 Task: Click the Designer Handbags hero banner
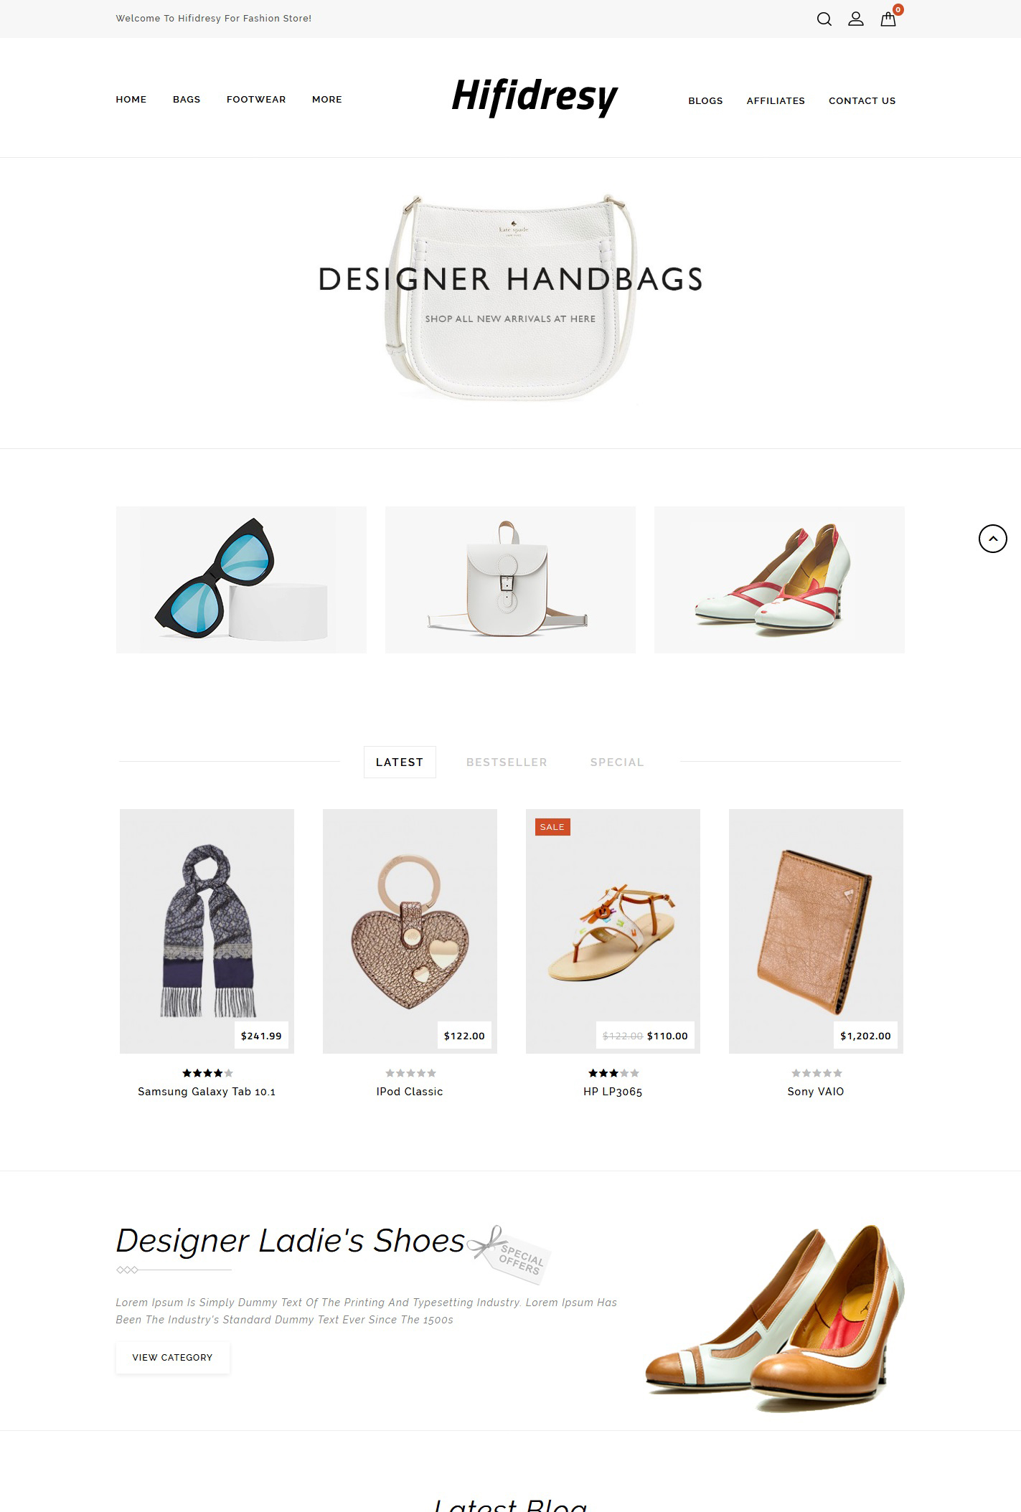click(x=510, y=303)
